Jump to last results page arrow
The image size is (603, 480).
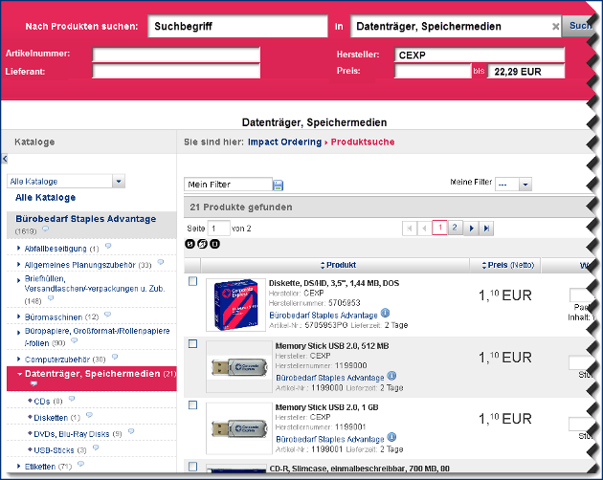[x=486, y=229]
